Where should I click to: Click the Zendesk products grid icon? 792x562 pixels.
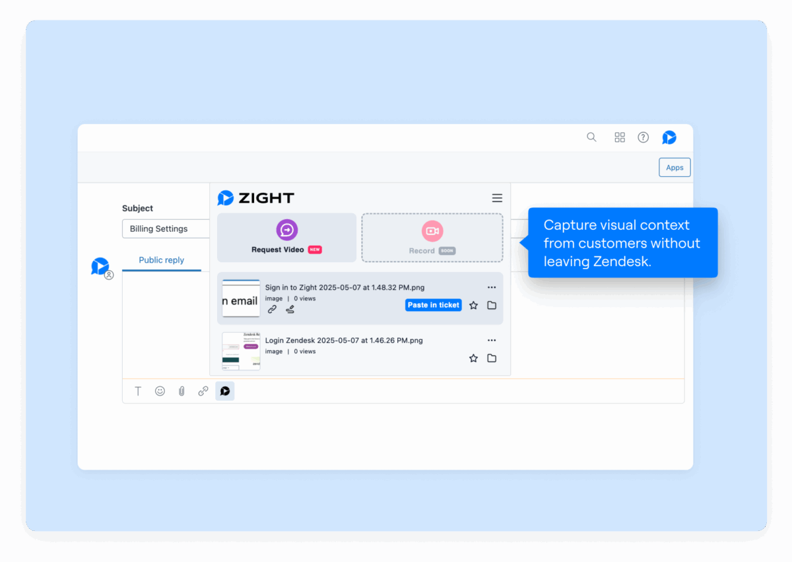click(619, 137)
